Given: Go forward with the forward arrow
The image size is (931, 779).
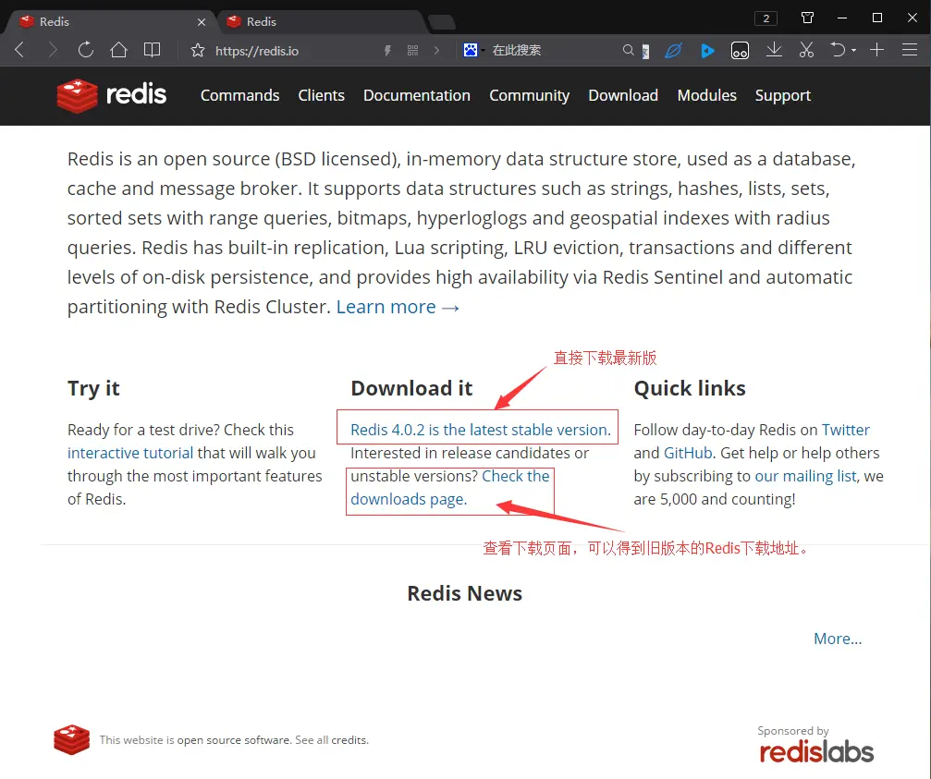Looking at the screenshot, I should (x=53, y=50).
